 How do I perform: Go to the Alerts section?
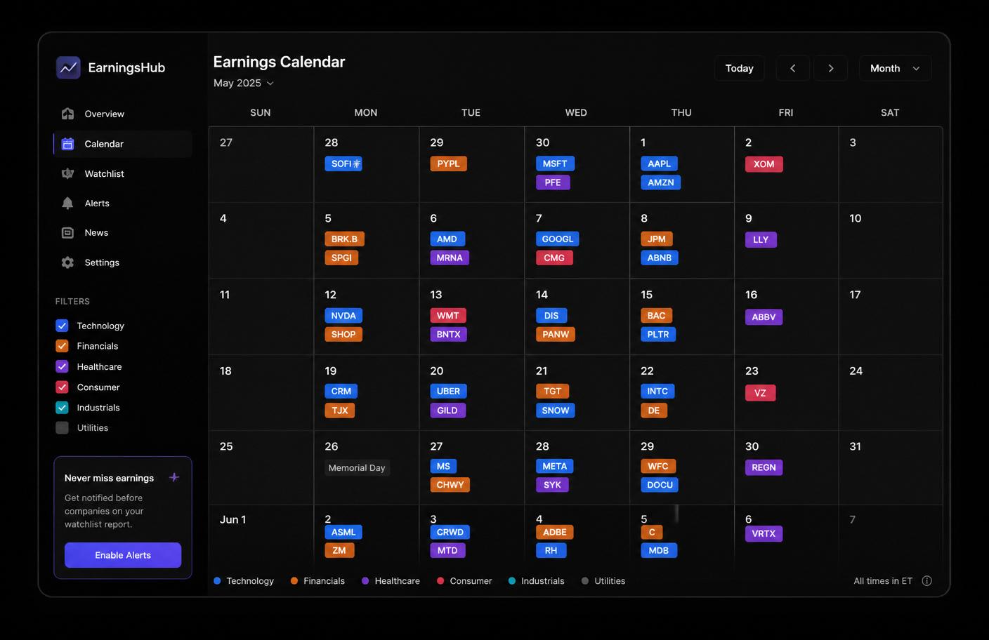pos(122,203)
